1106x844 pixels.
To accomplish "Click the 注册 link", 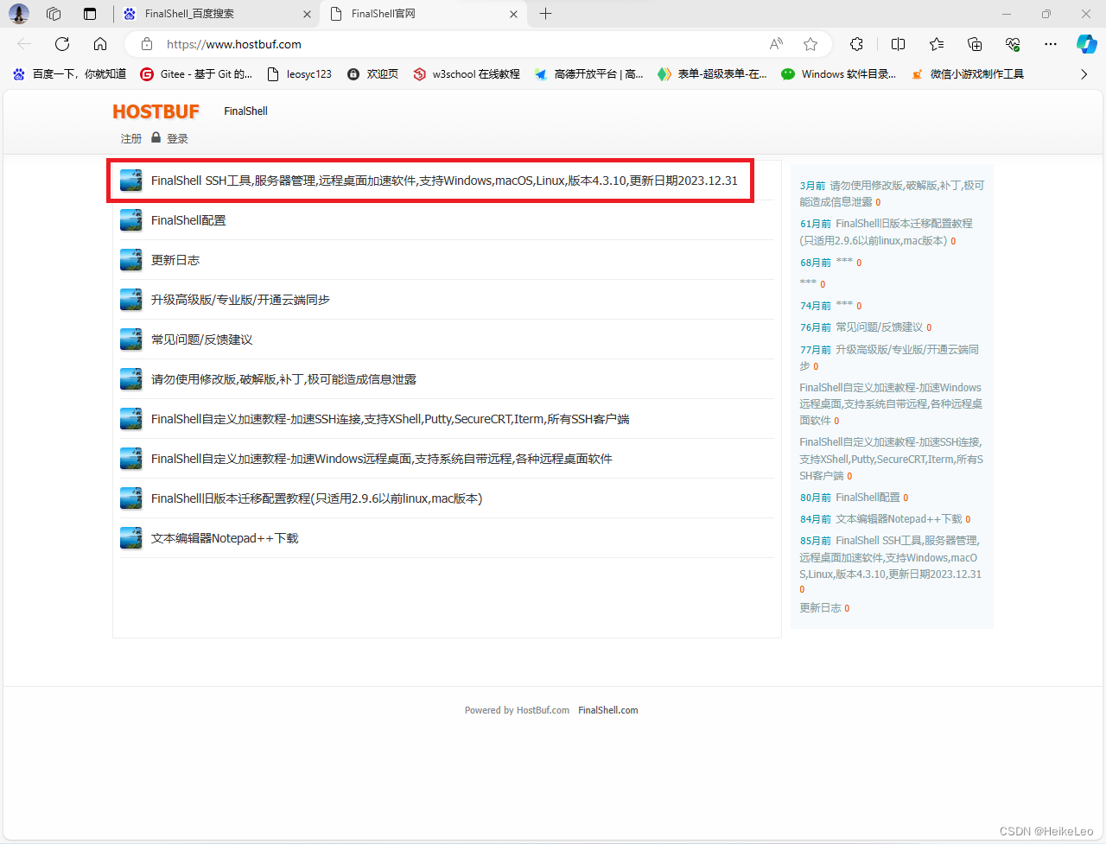I will (131, 138).
